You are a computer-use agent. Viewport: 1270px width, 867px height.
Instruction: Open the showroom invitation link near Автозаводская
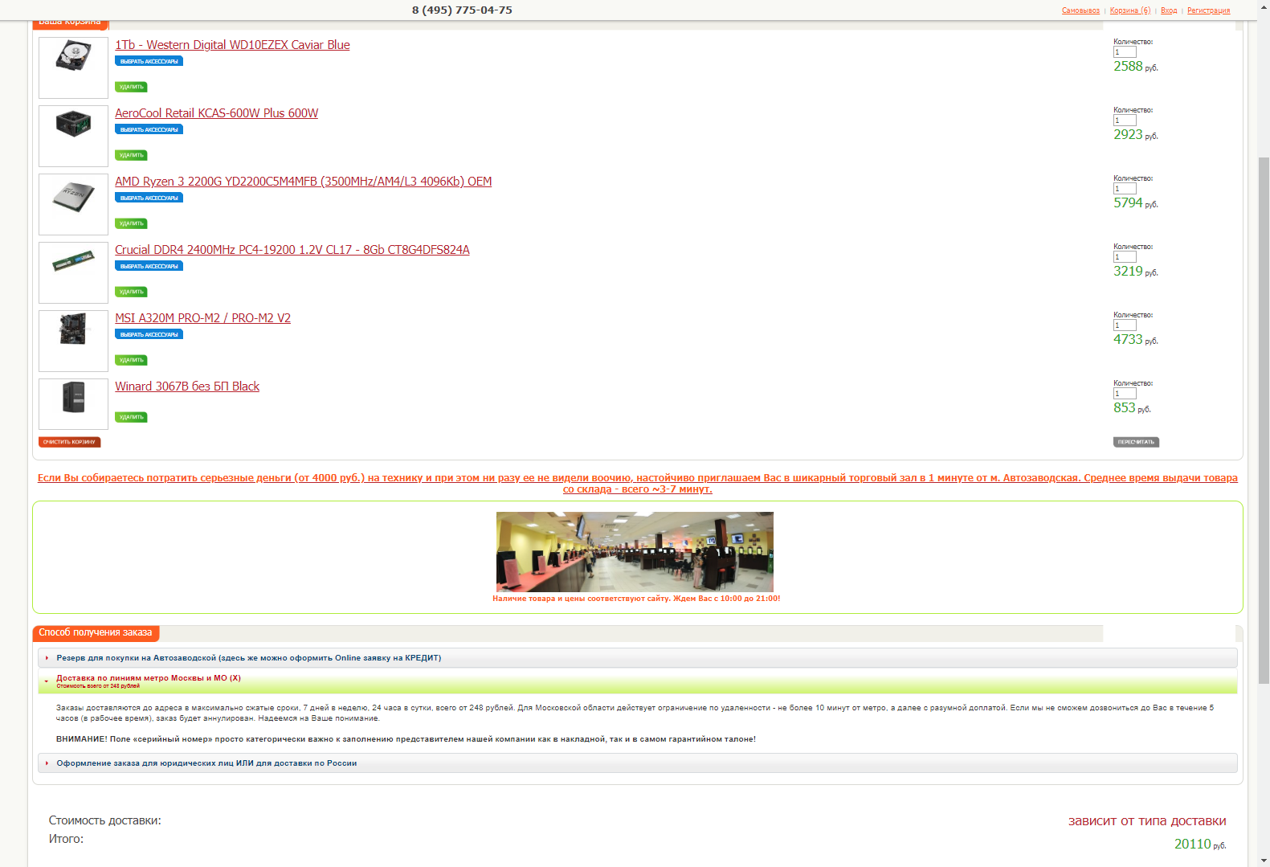[x=638, y=484]
